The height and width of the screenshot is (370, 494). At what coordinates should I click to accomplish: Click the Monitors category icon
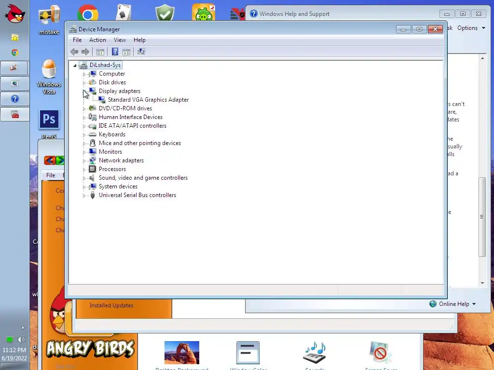pyautogui.click(x=92, y=152)
